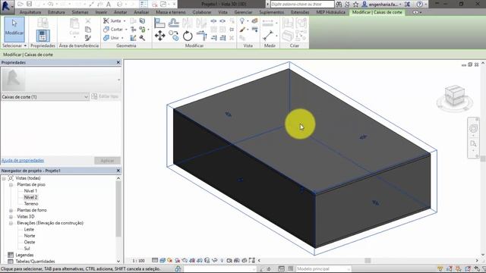This screenshot has height=273, width=486.
Task: Click the Revit application menu logo
Action: tap(7, 6)
